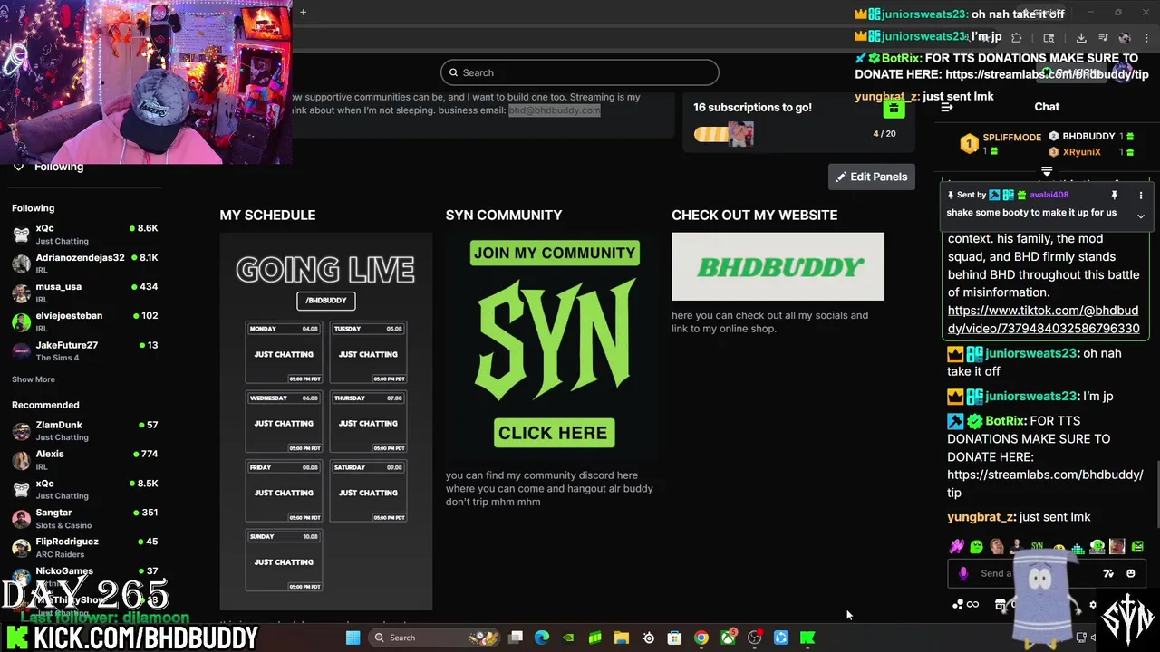Open the TikTok link in chat
Screen dimensions: 1160x652
1043,319
